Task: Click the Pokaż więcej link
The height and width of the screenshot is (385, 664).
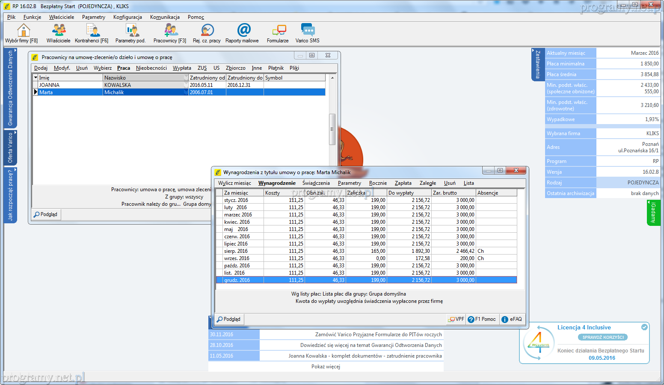Action: (326, 367)
